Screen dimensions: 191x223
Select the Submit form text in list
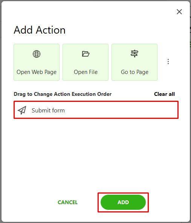click(48, 110)
